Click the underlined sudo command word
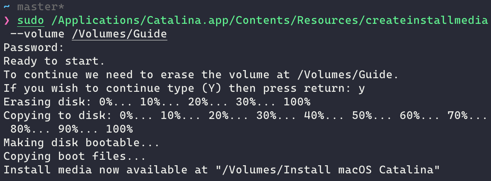 click(x=31, y=20)
